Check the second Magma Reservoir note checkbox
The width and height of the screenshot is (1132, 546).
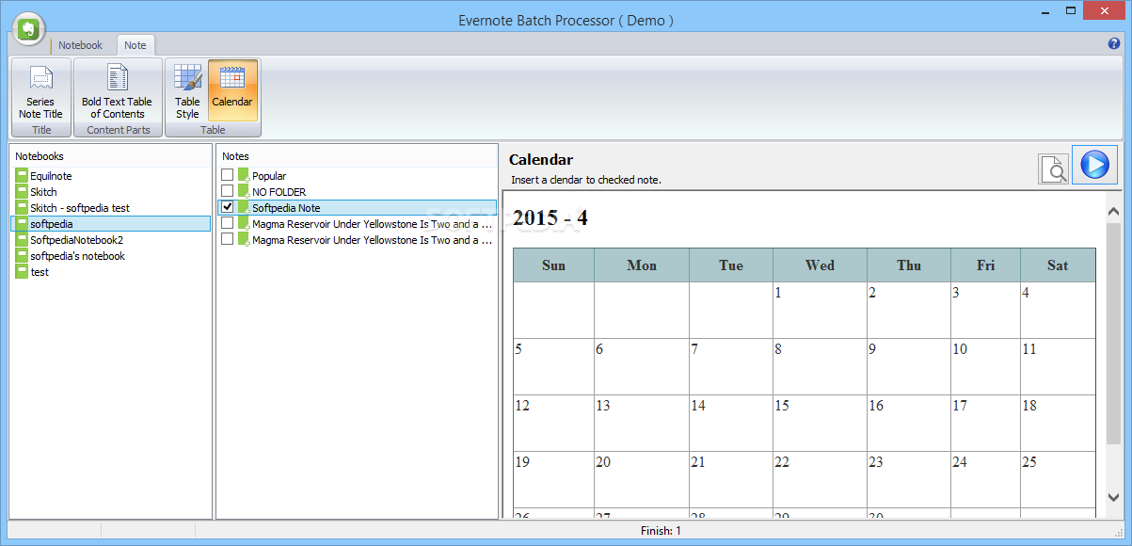click(x=227, y=239)
